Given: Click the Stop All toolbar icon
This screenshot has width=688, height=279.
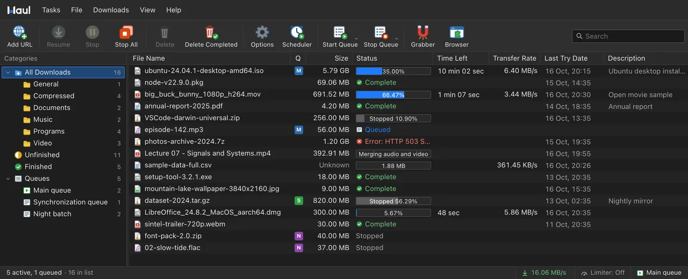Looking at the screenshot, I should pos(126,33).
